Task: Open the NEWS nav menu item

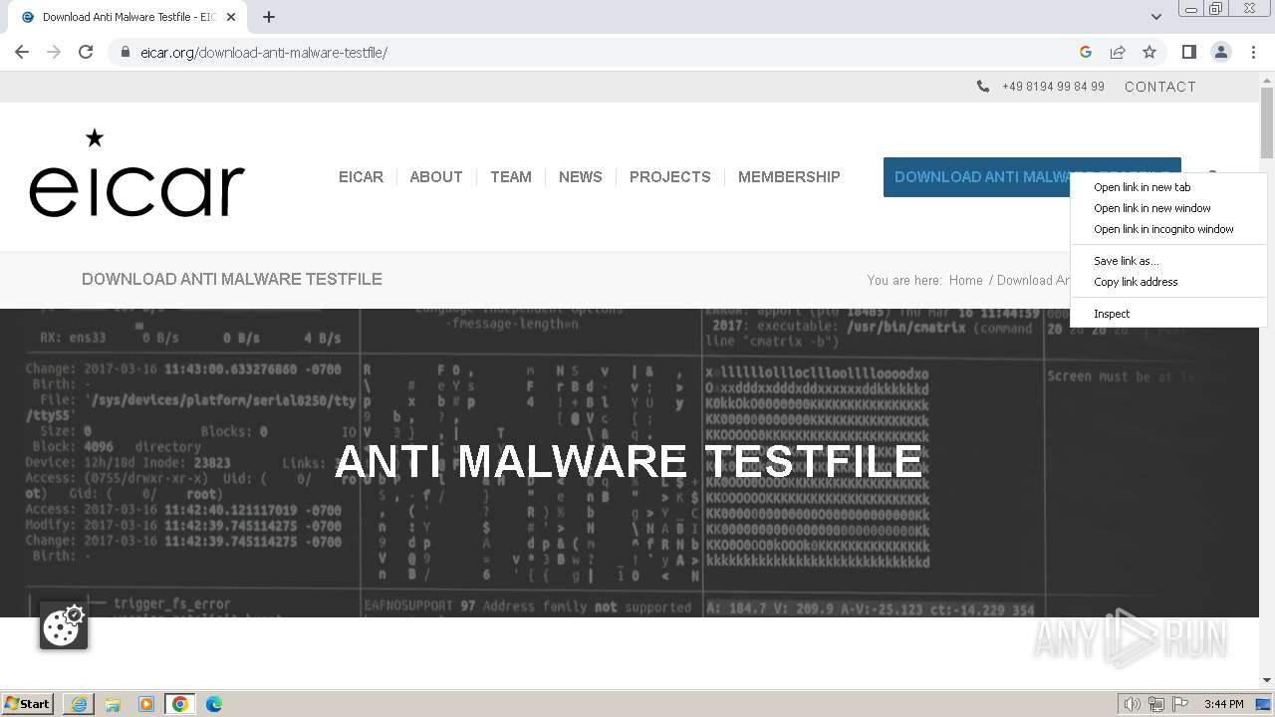Action: point(581,177)
